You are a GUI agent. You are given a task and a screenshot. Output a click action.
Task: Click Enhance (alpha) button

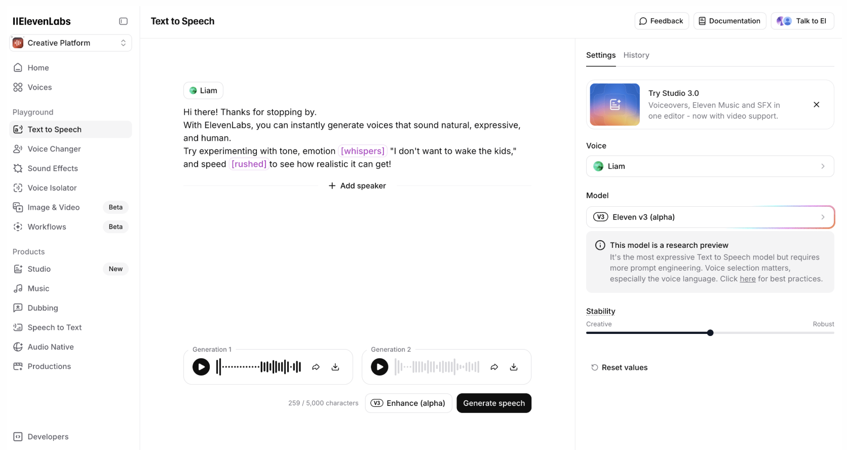coord(408,403)
